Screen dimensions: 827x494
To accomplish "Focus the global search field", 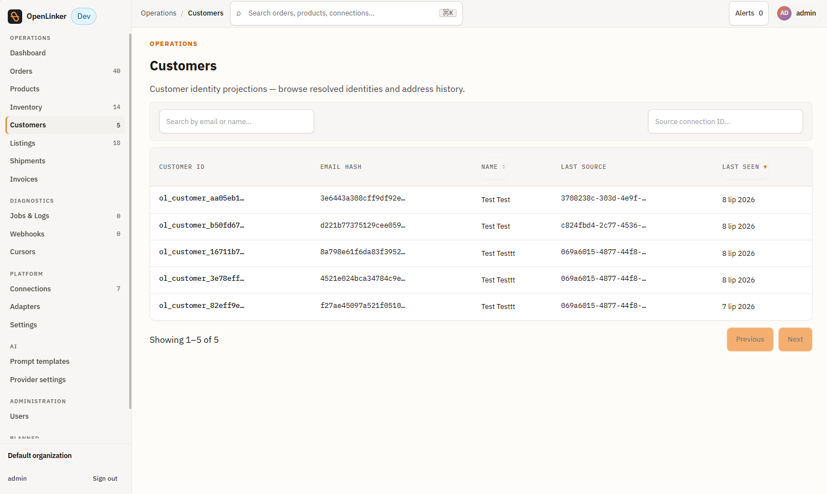I will 346,13.
